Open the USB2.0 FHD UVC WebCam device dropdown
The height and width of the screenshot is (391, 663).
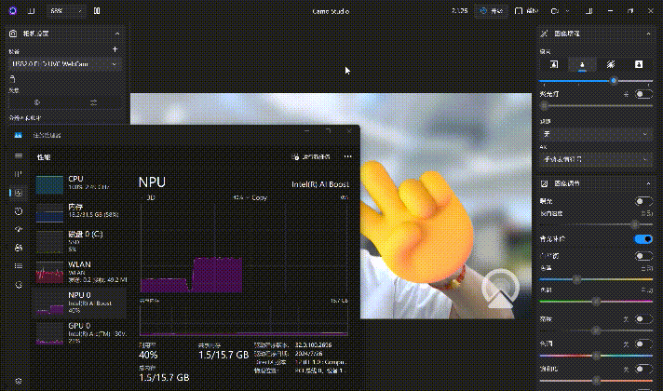64,64
